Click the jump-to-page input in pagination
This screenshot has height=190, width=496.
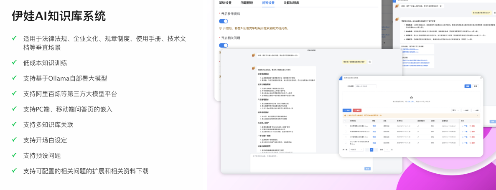tap(387, 149)
